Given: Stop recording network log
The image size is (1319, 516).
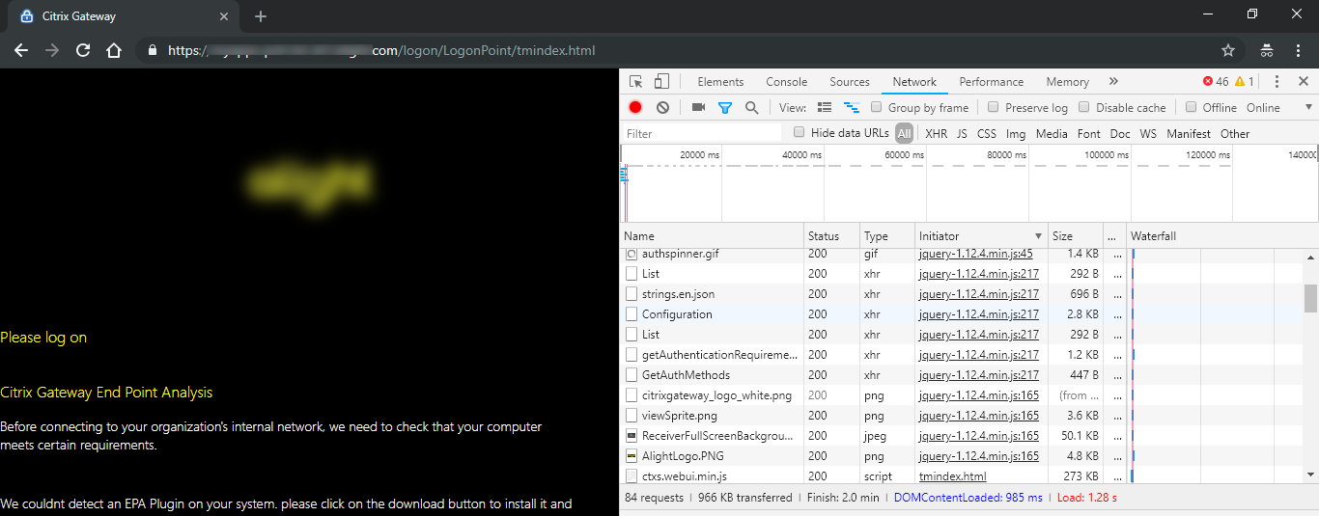Looking at the screenshot, I should pos(635,108).
